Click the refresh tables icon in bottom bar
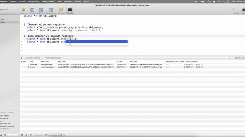This screenshot has height=137, width=245. pos(1,135)
